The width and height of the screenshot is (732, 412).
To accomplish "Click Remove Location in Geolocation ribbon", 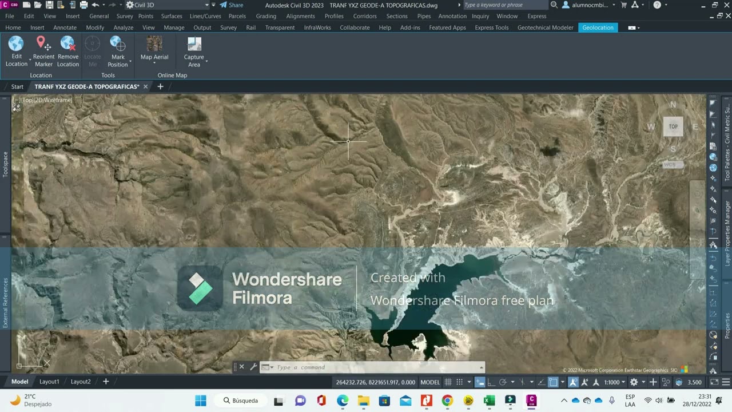I will pyautogui.click(x=67, y=51).
